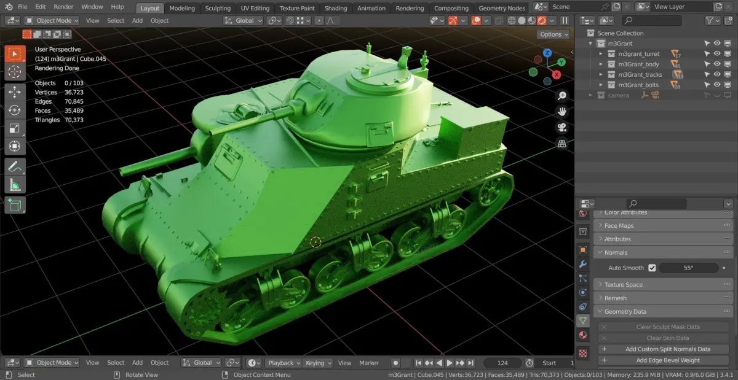Viewport: 738px width, 380px height.
Task: Open the Render menu
Action: tap(63, 7)
